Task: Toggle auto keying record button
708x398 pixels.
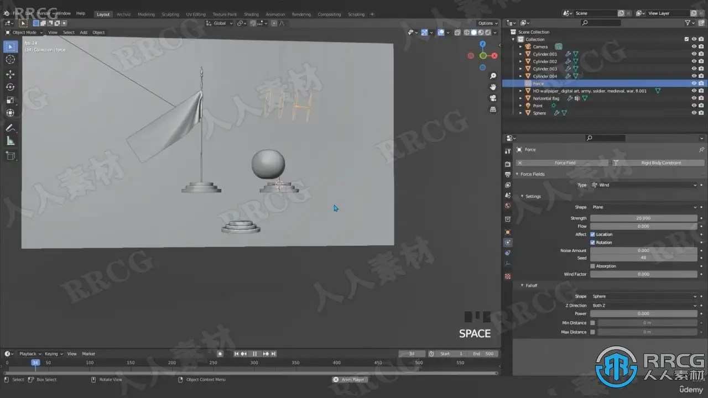Action: (220, 354)
